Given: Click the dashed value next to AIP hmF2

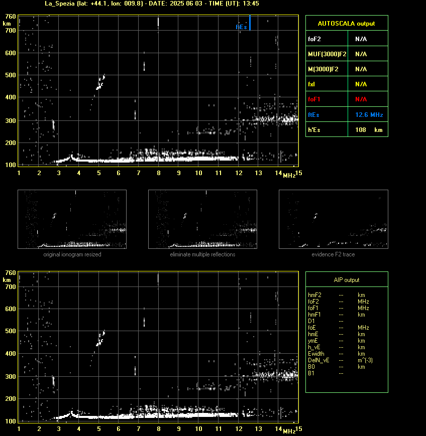Looking at the screenshot, I should click(x=341, y=295).
